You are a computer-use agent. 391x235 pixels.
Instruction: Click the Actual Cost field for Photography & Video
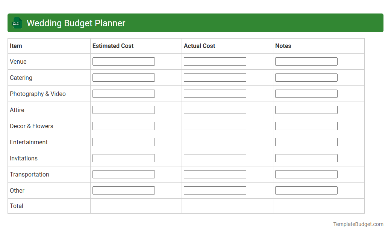(215, 93)
